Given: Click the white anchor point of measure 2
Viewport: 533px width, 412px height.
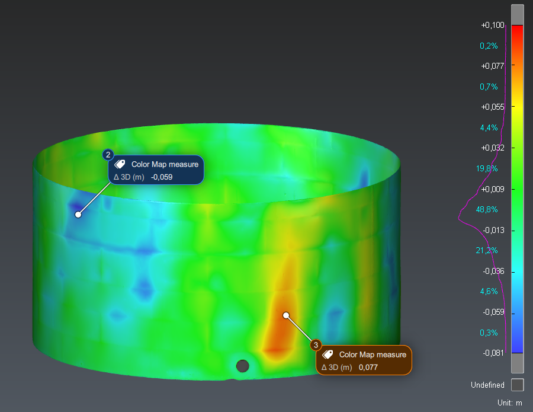Looking at the screenshot, I should click(x=78, y=214).
